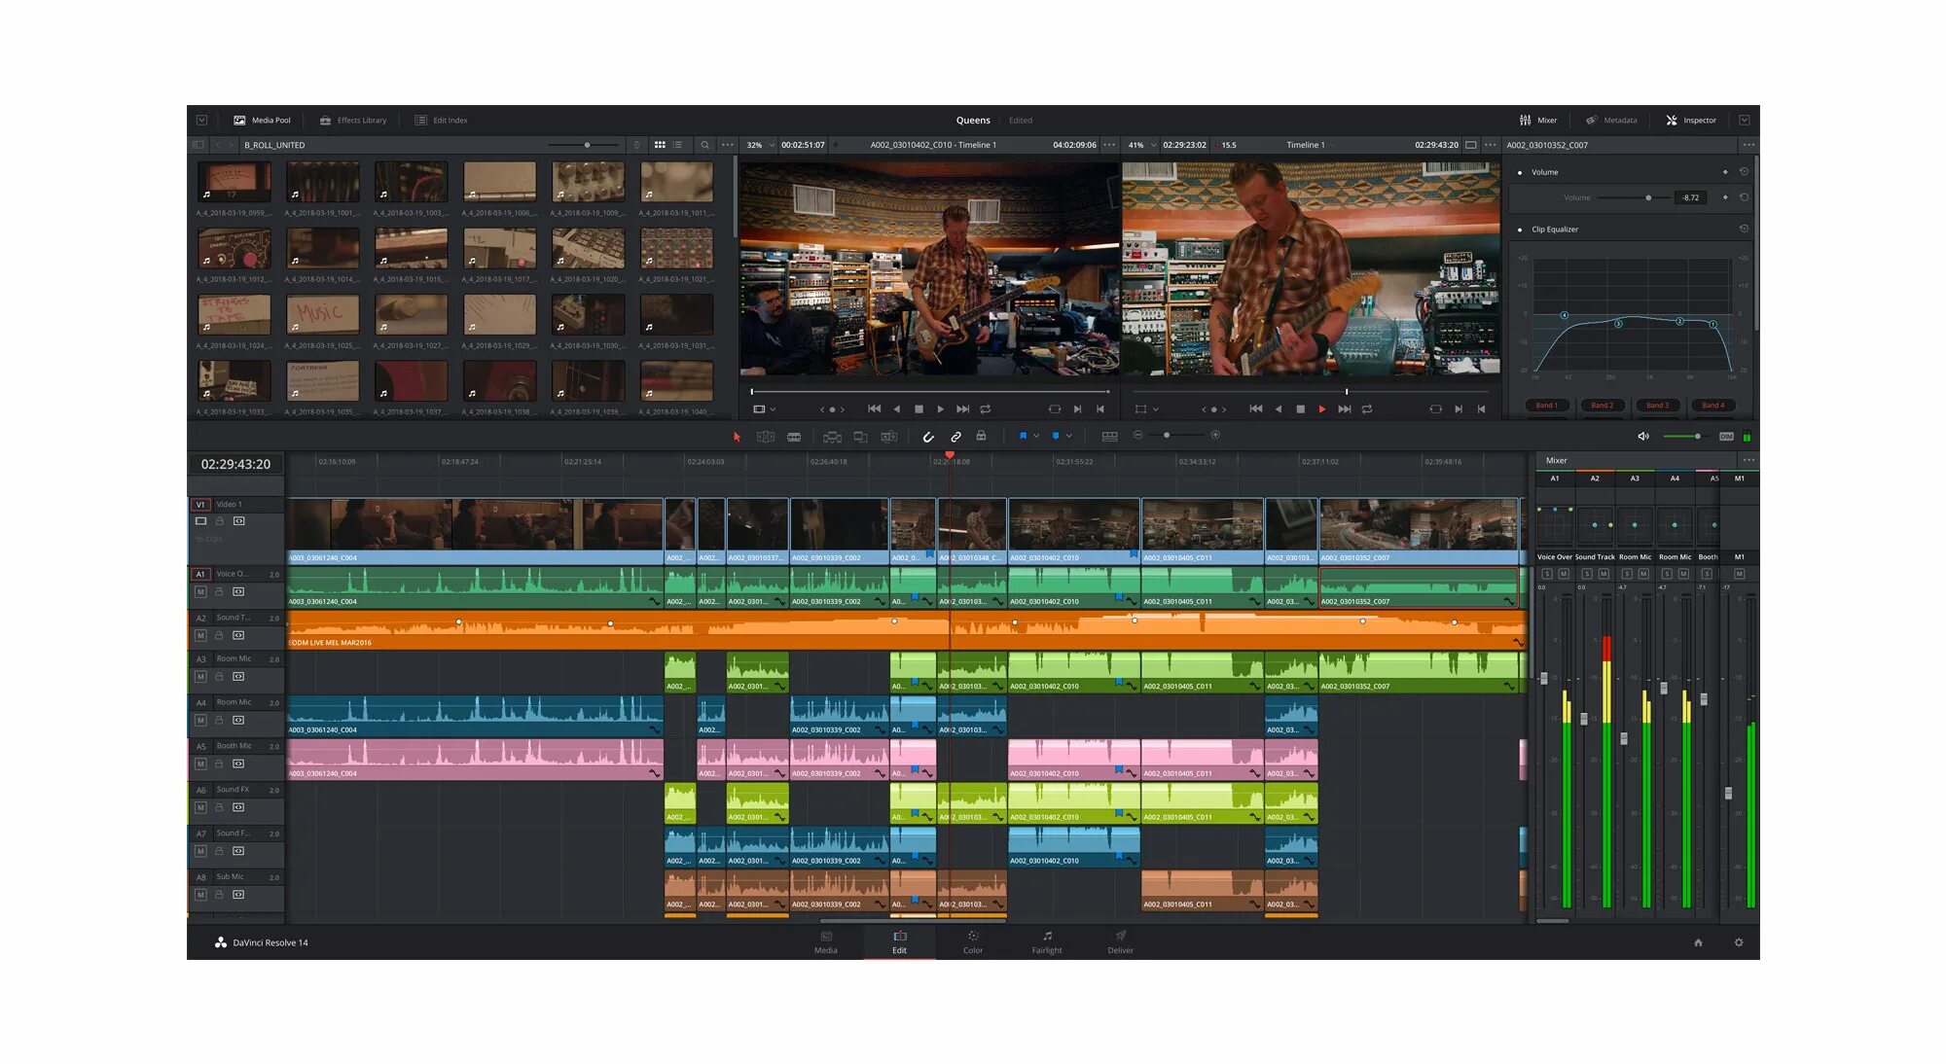Activate the Blade edit tool

point(794,437)
